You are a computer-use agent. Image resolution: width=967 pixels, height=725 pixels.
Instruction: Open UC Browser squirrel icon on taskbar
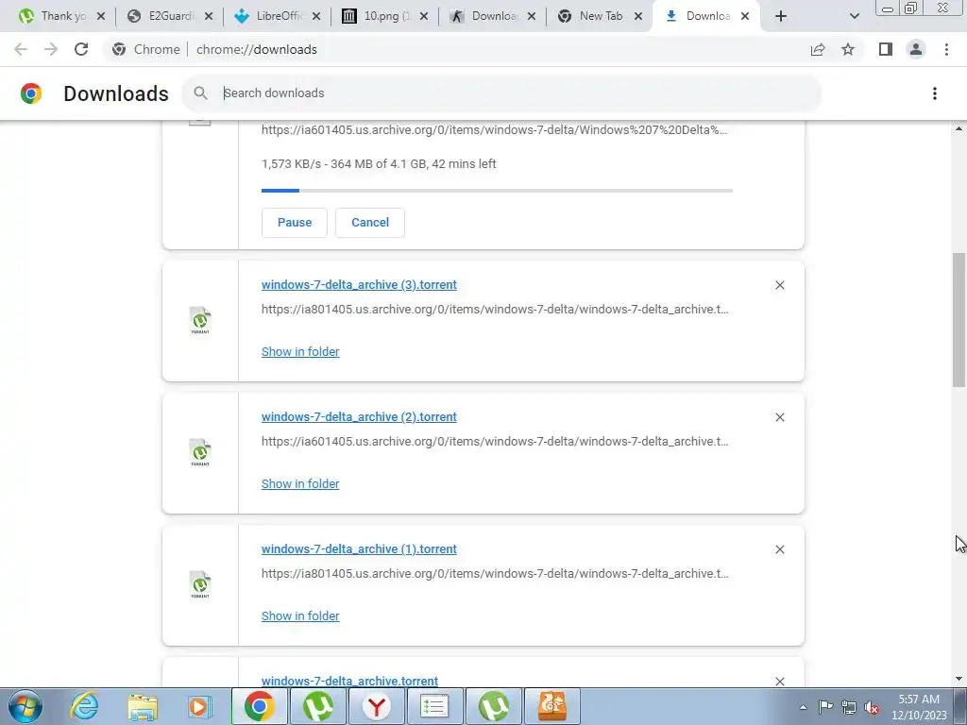pyautogui.click(x=551, y=706)
